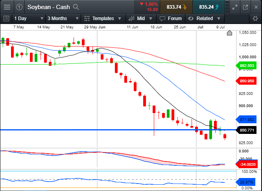The image size is (262, 191).
Task: Click the Jul month label
Action: [200, 27]
